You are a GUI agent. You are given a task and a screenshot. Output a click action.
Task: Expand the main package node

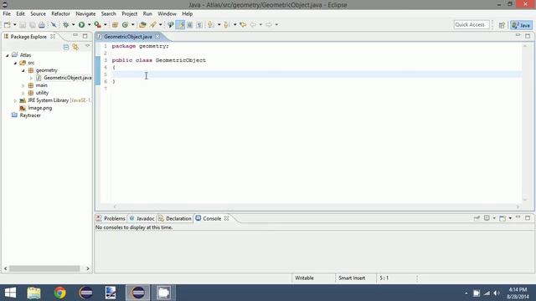(23, 85)
